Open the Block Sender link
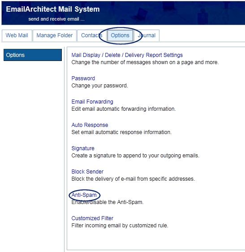This screenshot has height=252, width=245. point(87,171)
